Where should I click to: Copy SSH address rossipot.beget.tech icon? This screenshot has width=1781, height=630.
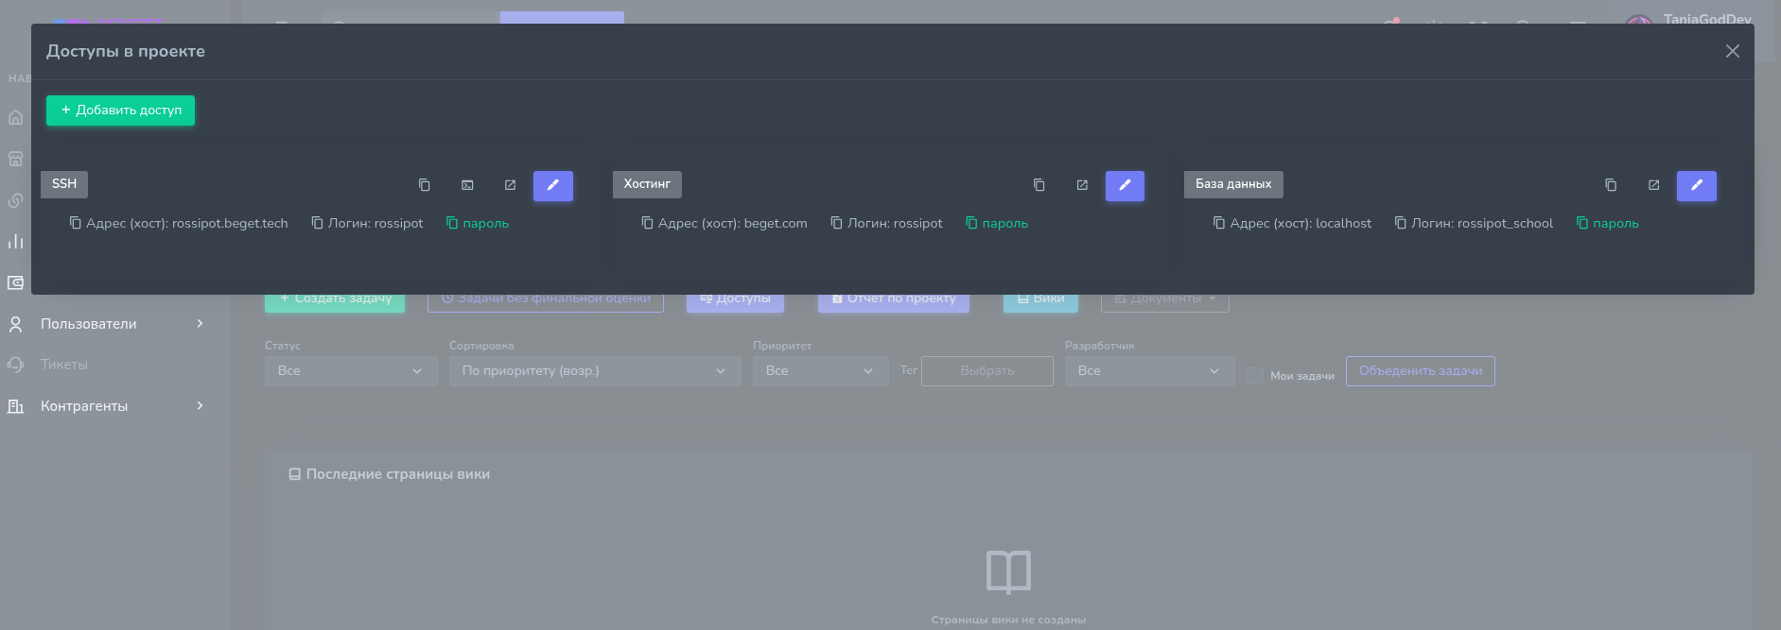[75, 223]
